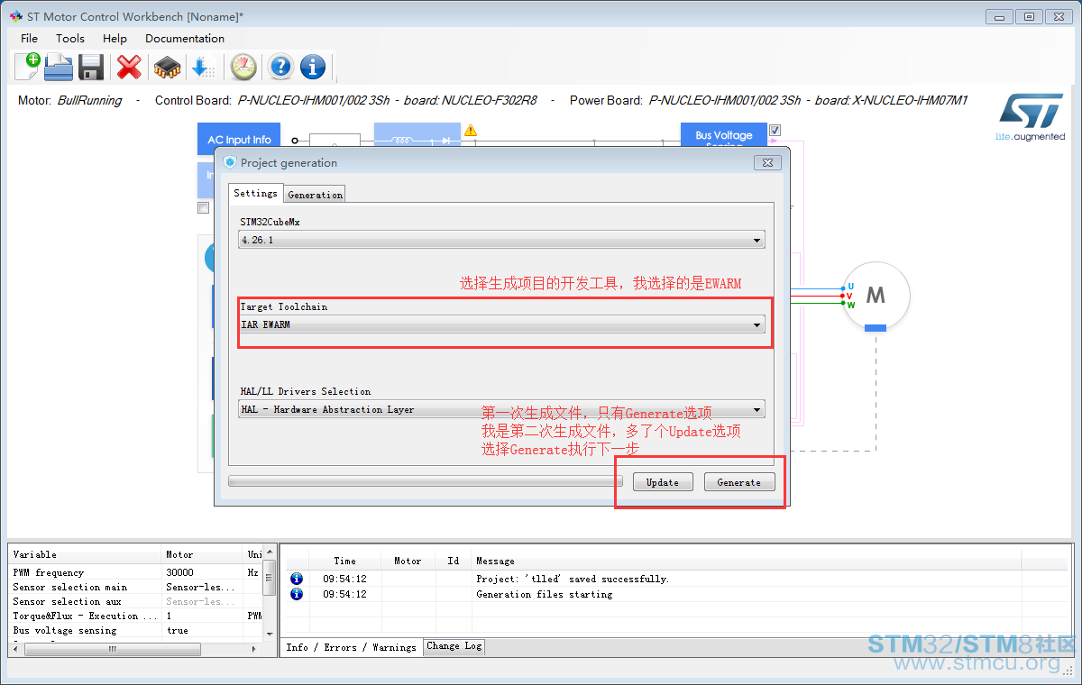Image resolution: width=1082 pixels, height=685 pixels.
Task: Open the chip pin-out toolbar icon
Action: (x=167, y=67)
